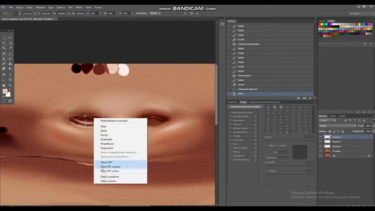This screenshot has width=375, height=211.
Task: Open the Zwykły blend mode dropdown
Action: point(337,126)
